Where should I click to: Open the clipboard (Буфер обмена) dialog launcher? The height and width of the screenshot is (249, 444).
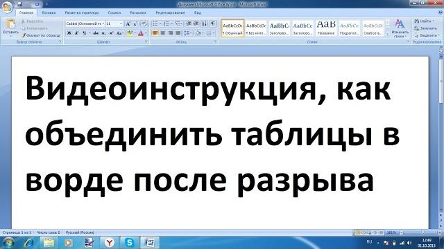(x=60, y=42)
